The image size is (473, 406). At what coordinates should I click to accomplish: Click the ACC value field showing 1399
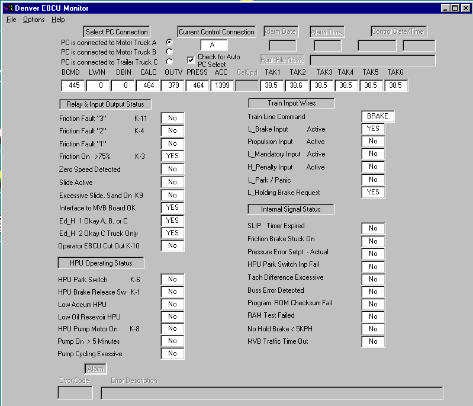point(221,85)
